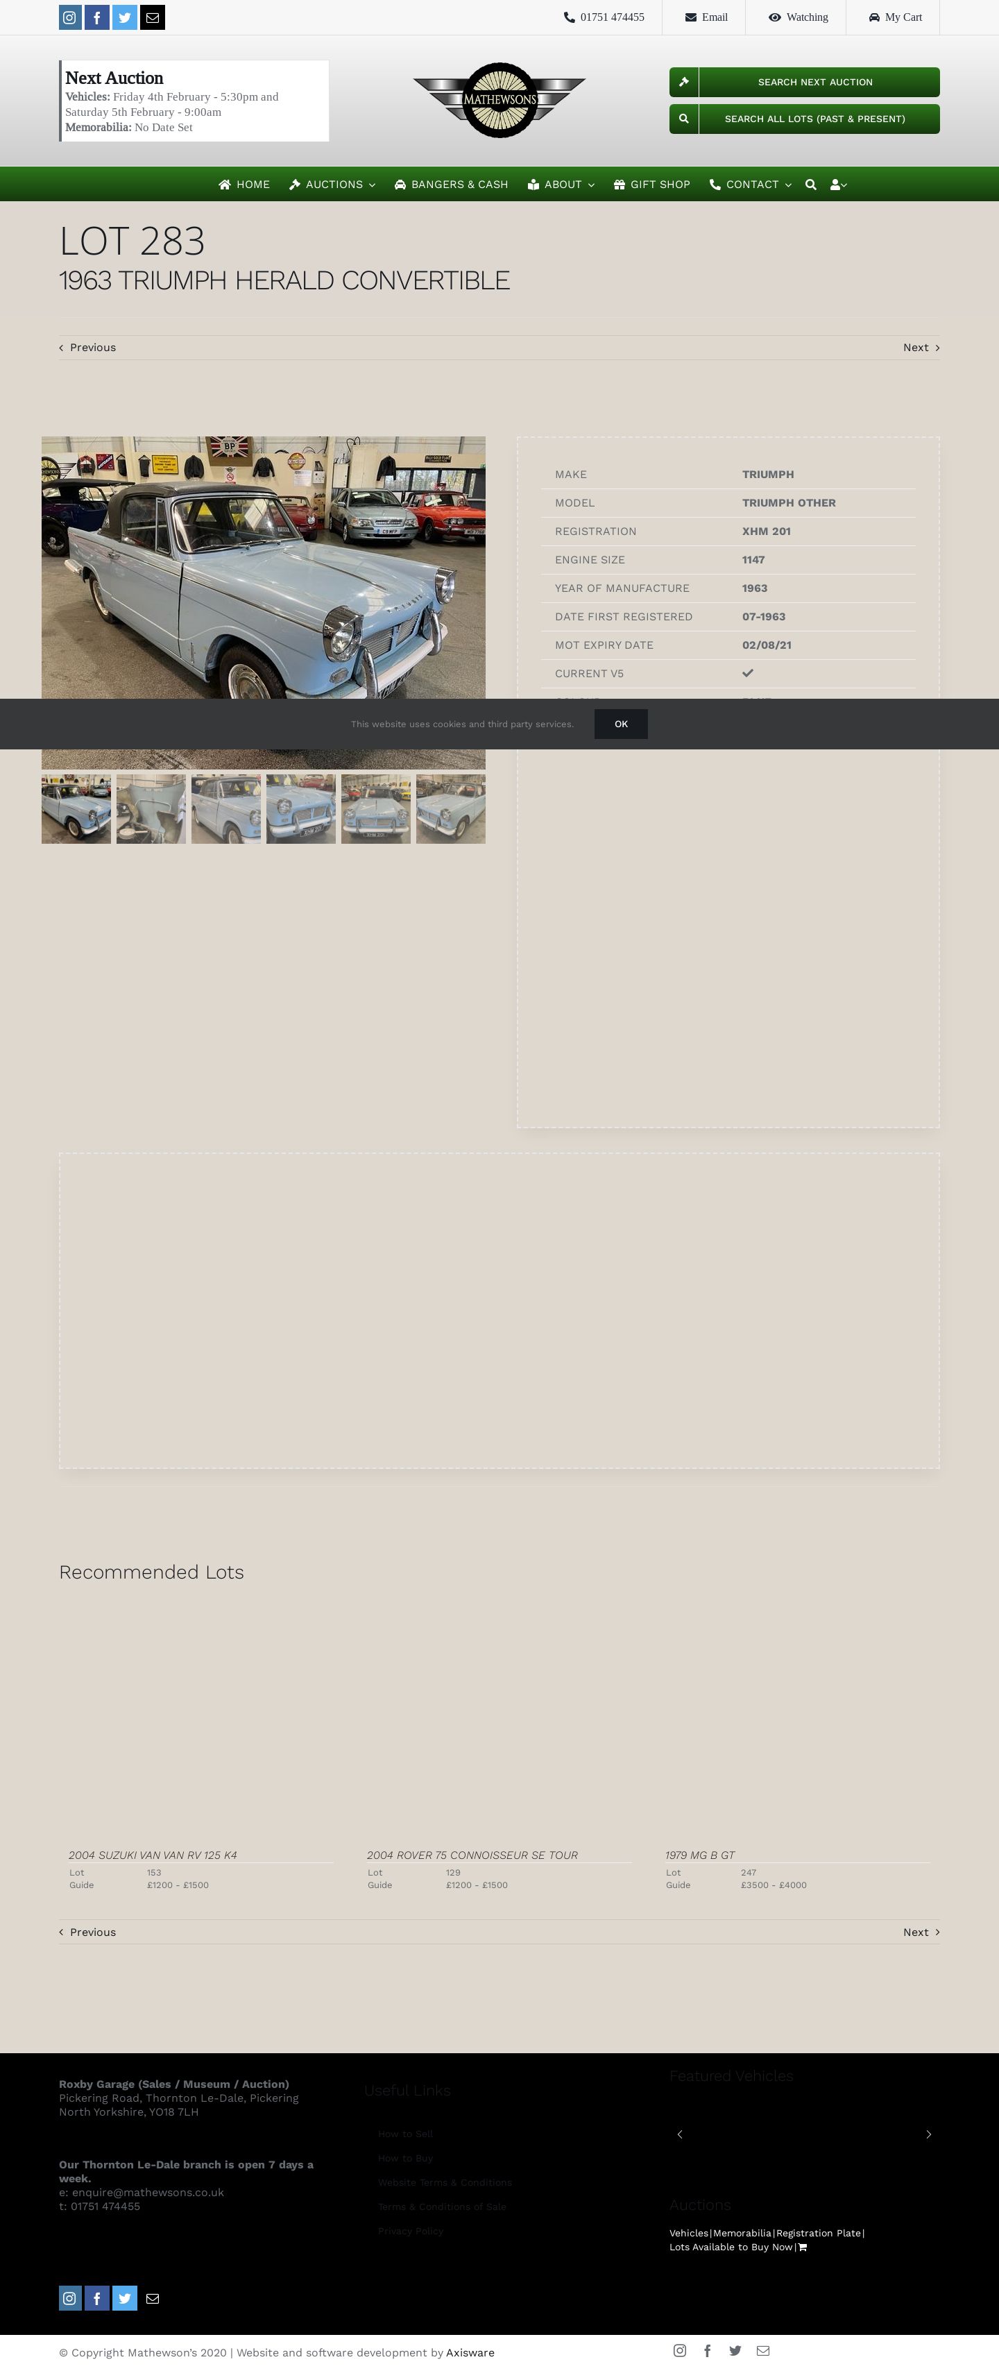The height and width of the screenshot is (2371, 999).
Task: Open Lots Available to Buy Now link
Action: click(731, 2247)
